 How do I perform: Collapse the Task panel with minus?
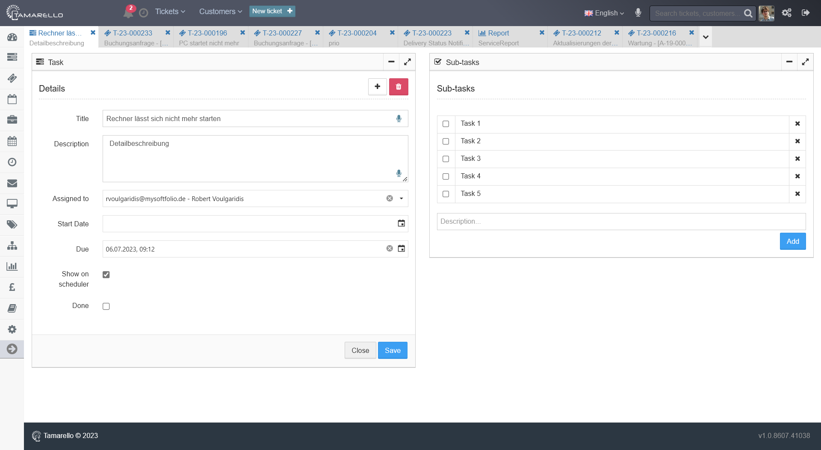click(x=391, y=62)
